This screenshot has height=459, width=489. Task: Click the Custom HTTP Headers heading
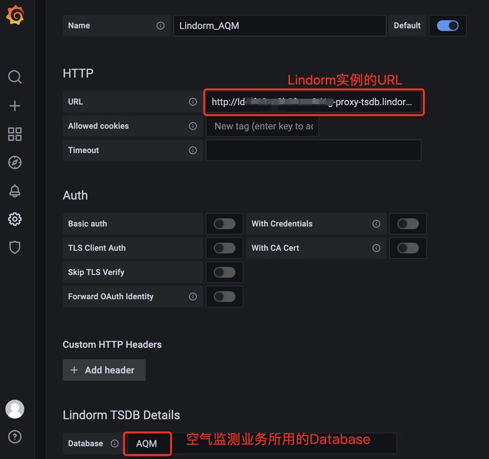112,345
